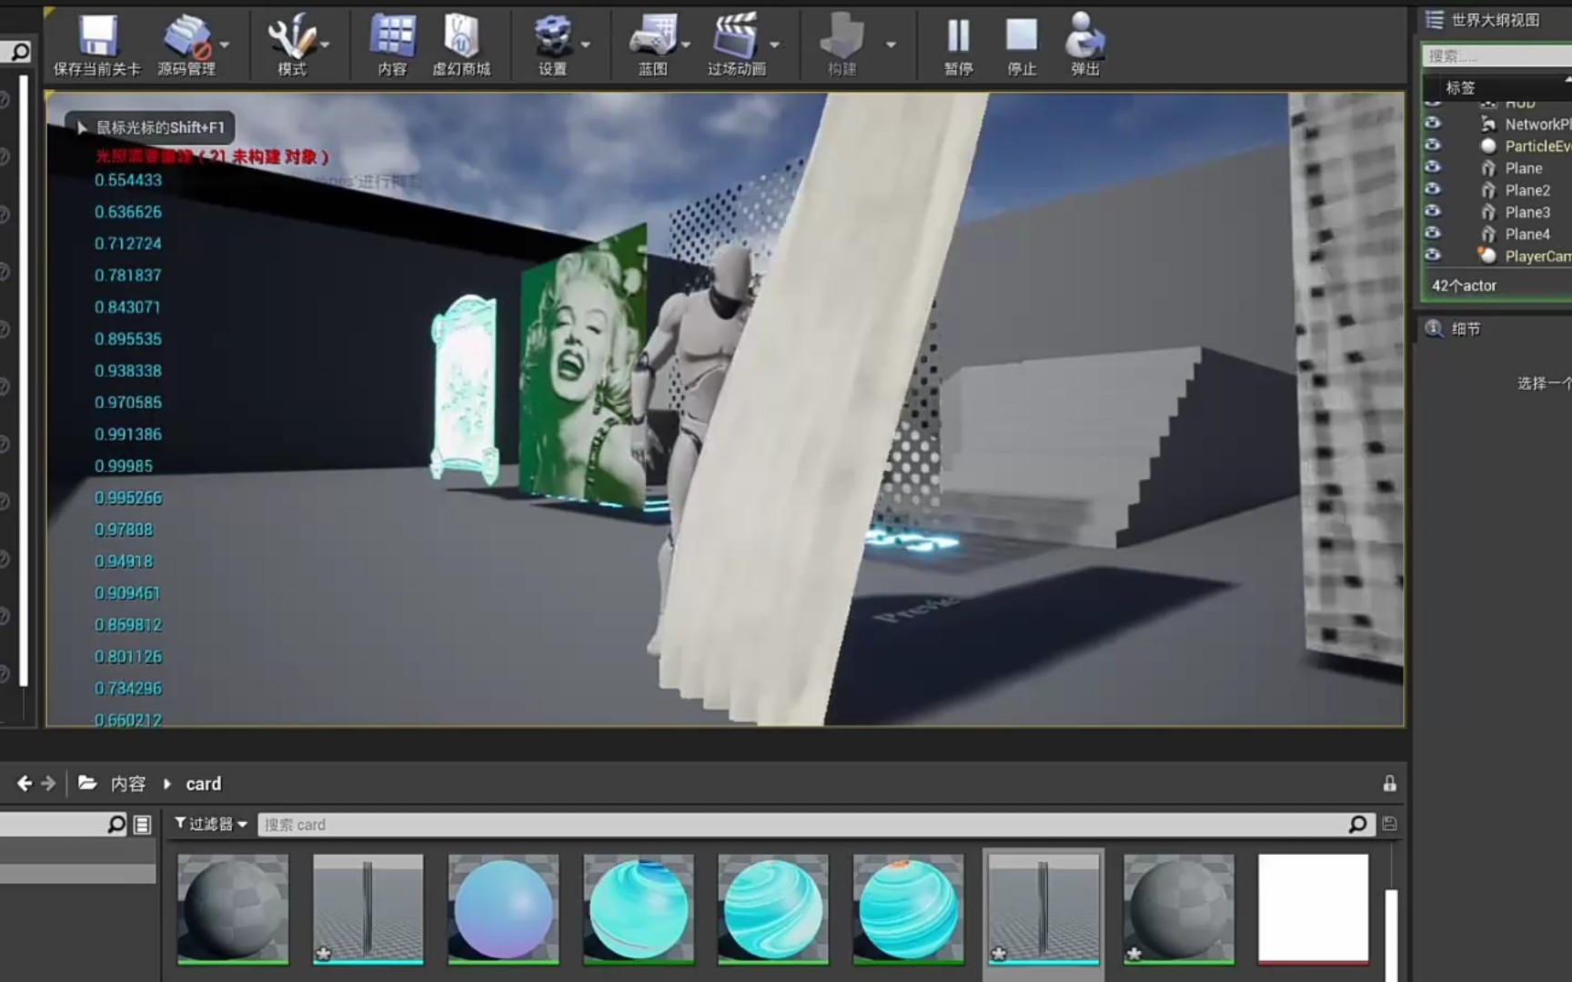
Task: Click the save search floppy icon
Action: 1389,824
